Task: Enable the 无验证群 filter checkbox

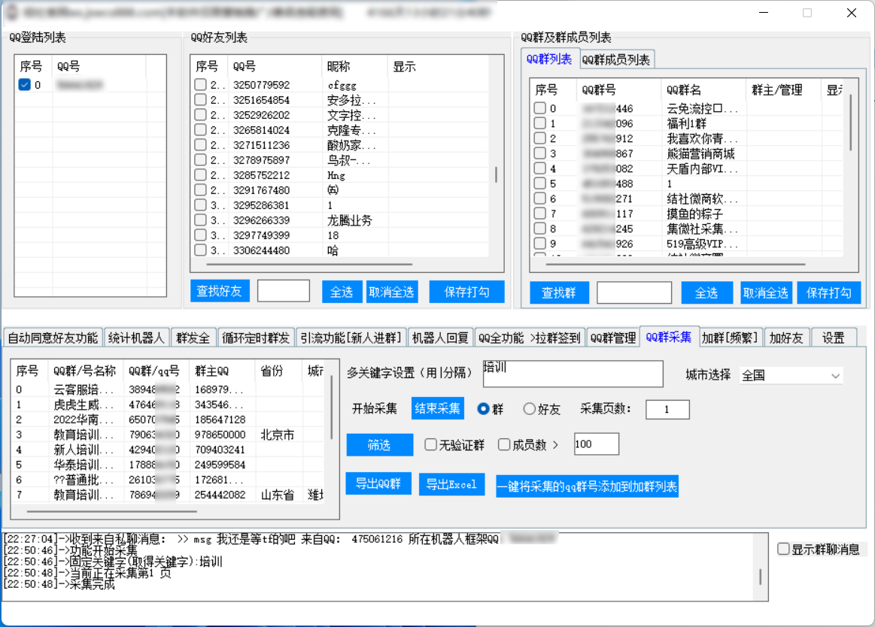Action: pos(430,444)
